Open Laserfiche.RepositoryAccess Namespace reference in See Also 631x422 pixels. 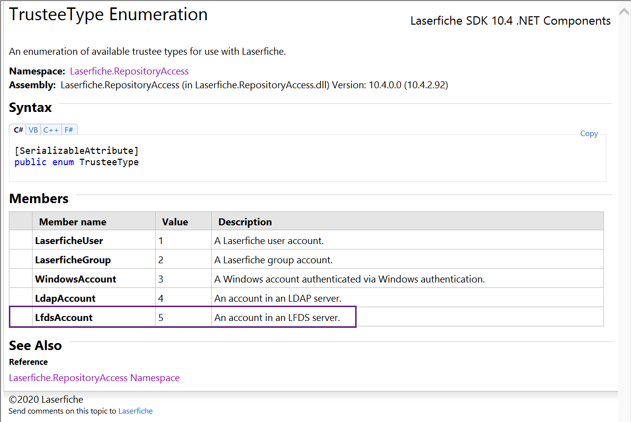(94, 378)
